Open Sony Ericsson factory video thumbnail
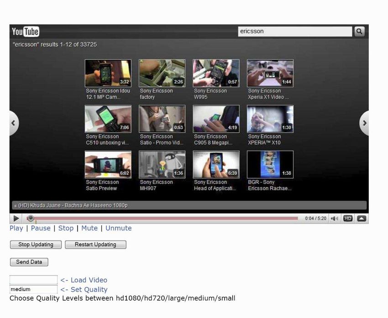Image resolution: width=388 pixels, height=318 pixels. [162, 73]
